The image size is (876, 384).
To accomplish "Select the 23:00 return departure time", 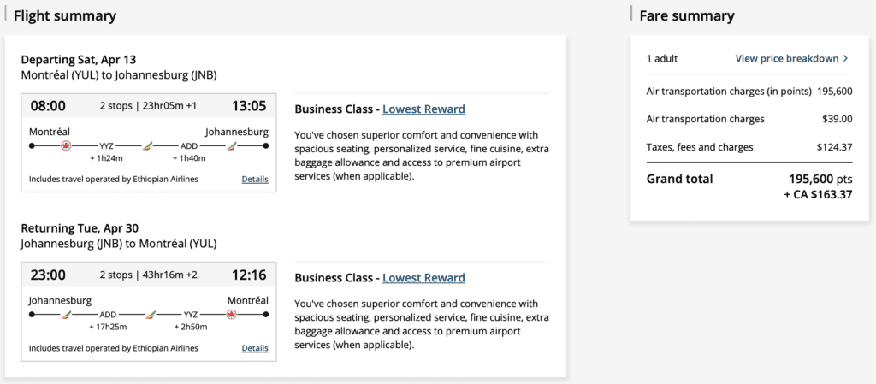I will pyautogui.click(x=48, y=275).
